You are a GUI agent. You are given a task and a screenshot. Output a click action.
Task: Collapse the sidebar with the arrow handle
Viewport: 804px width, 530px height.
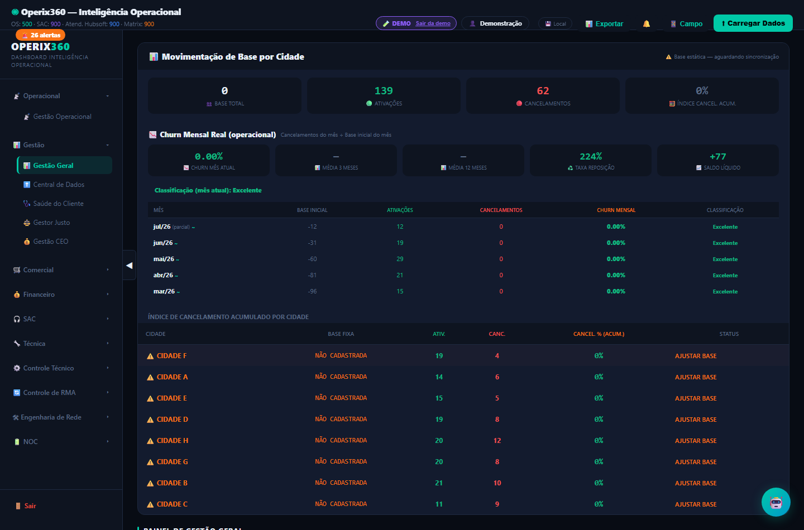click(x=130, y=266)
